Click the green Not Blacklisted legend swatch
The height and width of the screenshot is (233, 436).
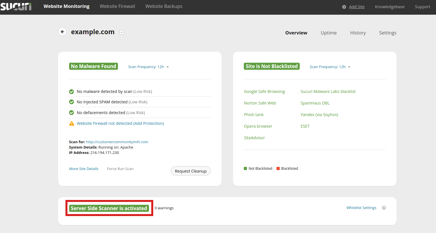(x=245, y=169)
